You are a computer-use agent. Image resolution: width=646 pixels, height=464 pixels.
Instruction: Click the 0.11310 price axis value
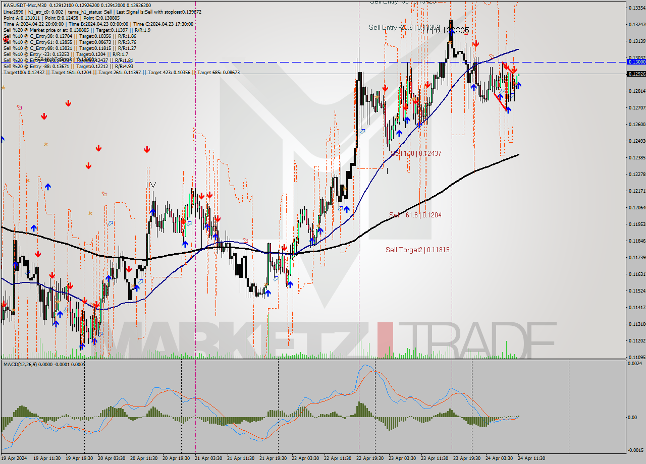tap(636, 324)
